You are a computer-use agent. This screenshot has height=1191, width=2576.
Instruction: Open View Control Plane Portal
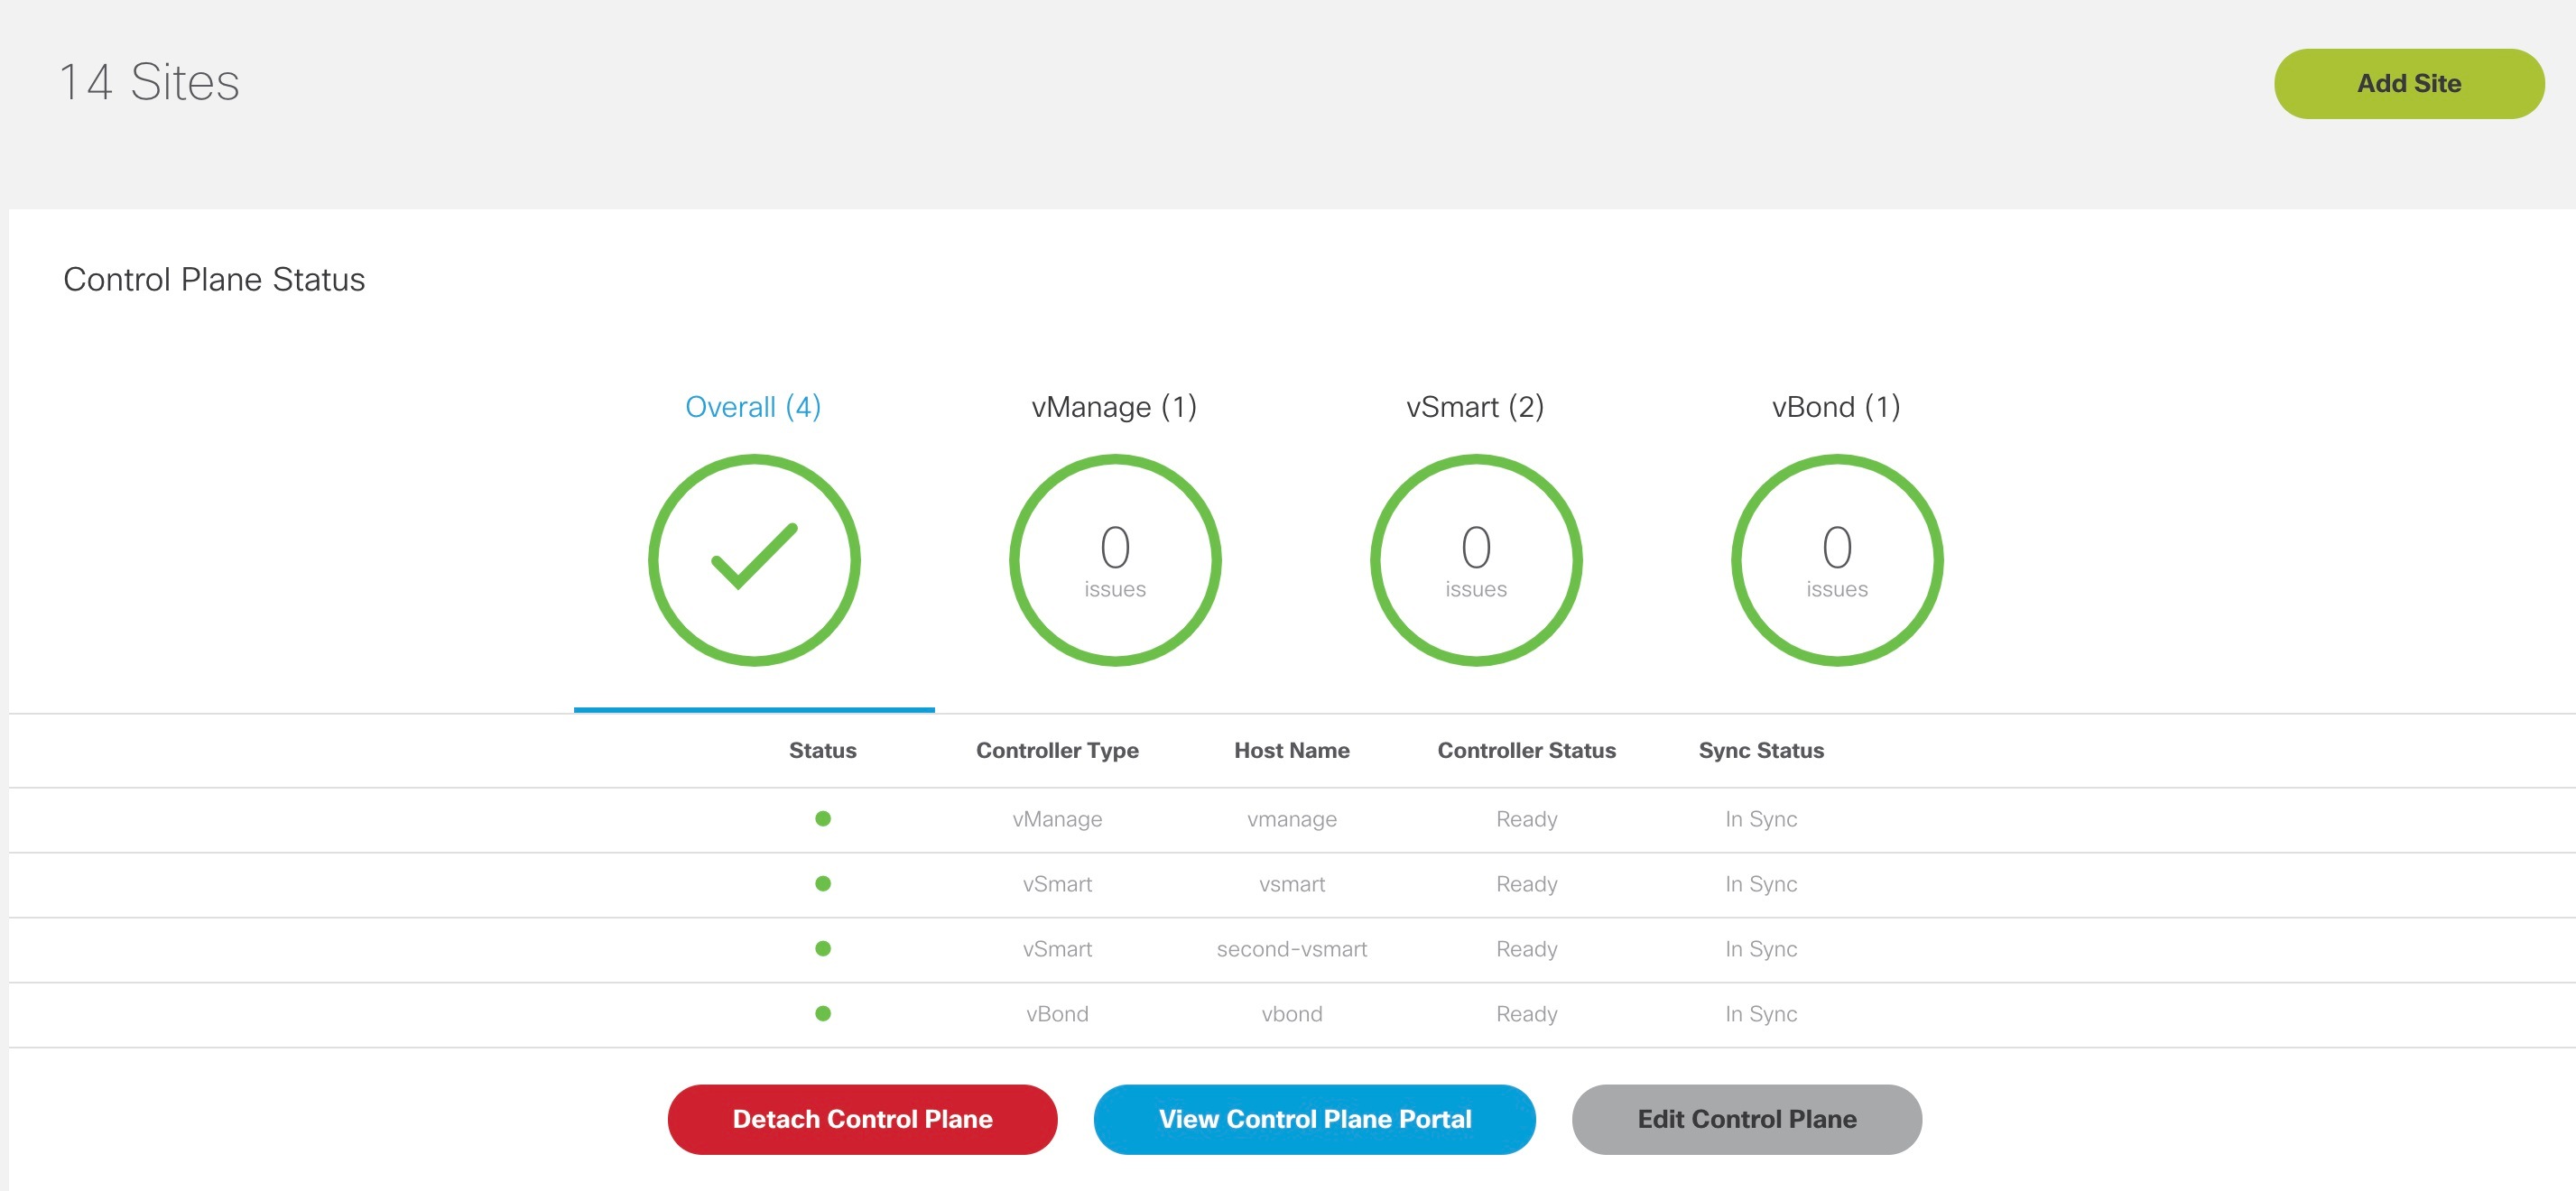tap(1314, 1119)
